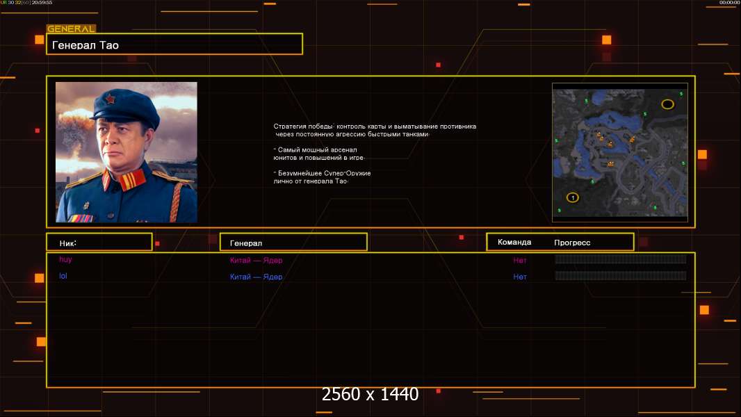Click the green supply icon at minimap bottom-left corner
The image size is (741, 417).
click(x=559, y=210)
